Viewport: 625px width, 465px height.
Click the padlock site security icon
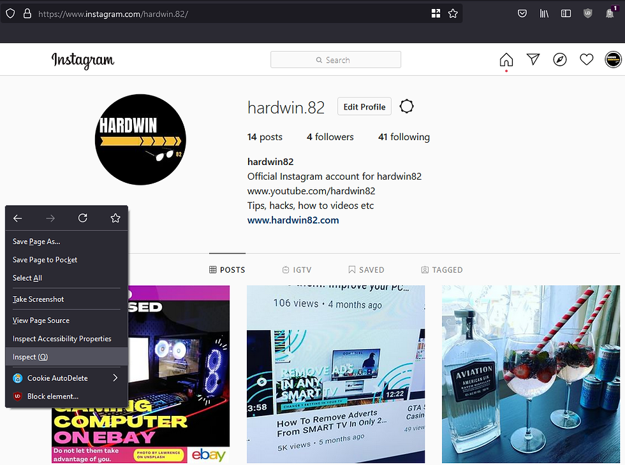27,13
